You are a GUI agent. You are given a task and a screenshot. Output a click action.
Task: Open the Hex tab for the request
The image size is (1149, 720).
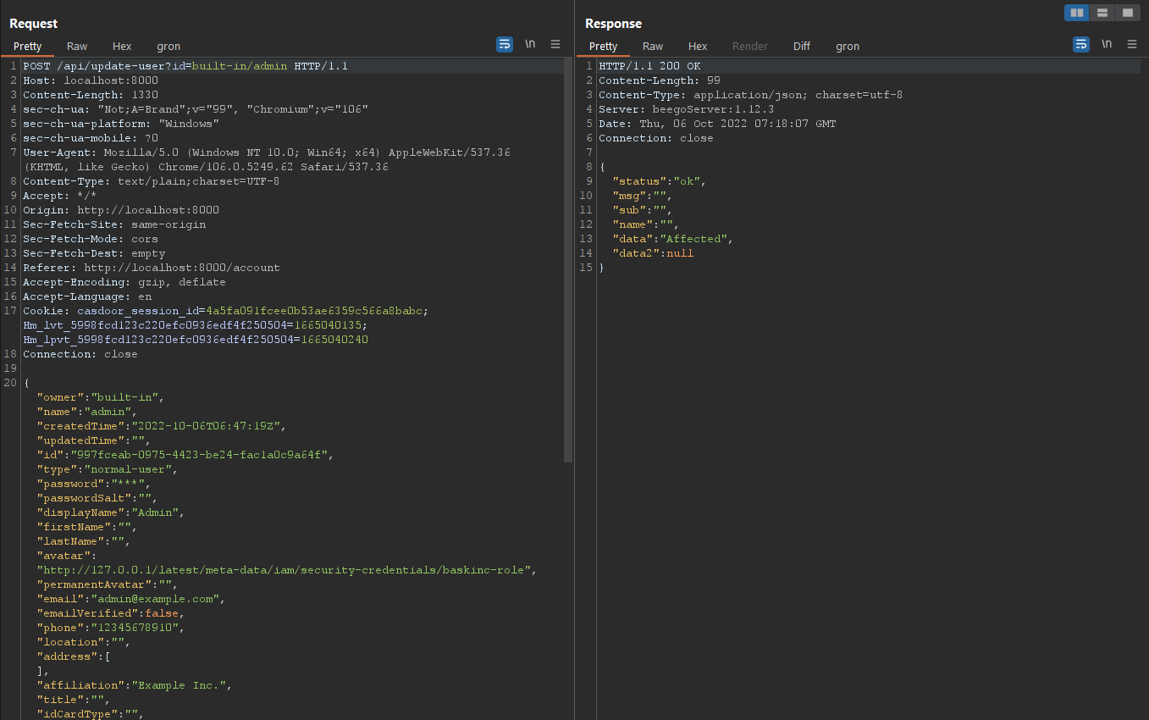pos(121,47)
